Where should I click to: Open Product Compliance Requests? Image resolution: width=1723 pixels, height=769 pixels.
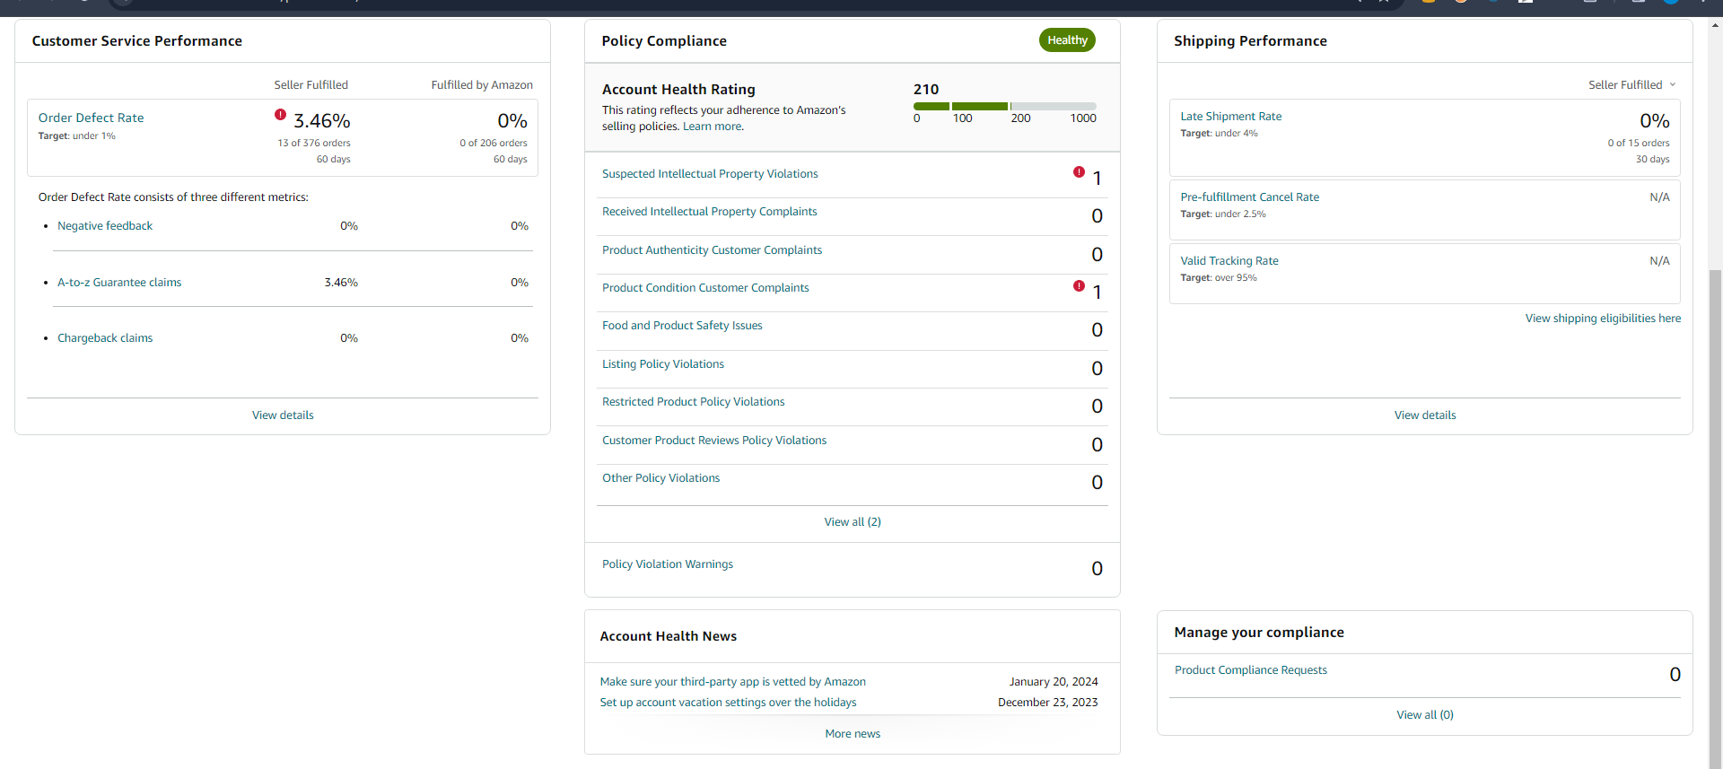[x=1250, y=670]
